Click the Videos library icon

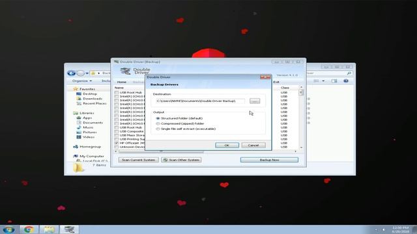pyautogui.click(x=79, y=137)
